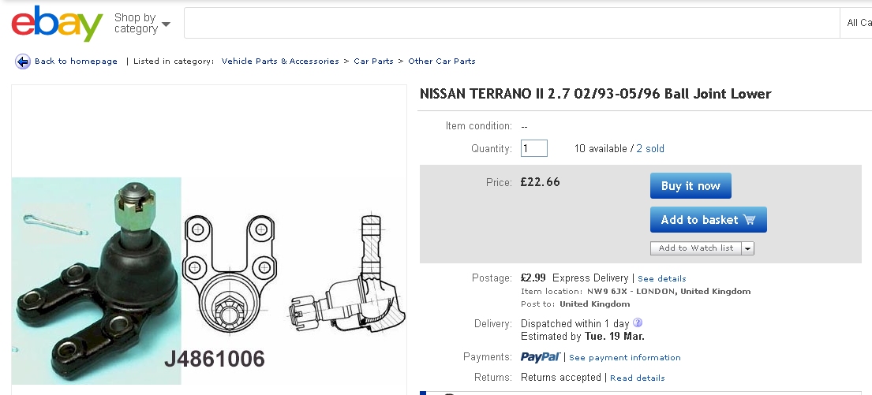Go to Vehicle Parts & Accessories category
This screenshot has width=872, height=395.
tap(280, 61)
